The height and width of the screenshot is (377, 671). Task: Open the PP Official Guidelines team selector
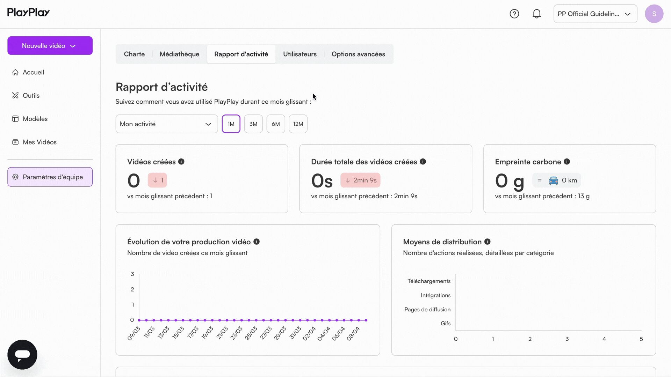pos(595,14)
